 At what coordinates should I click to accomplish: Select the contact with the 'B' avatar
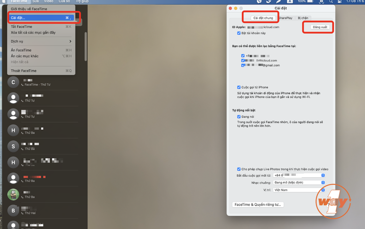coord(43,210)
